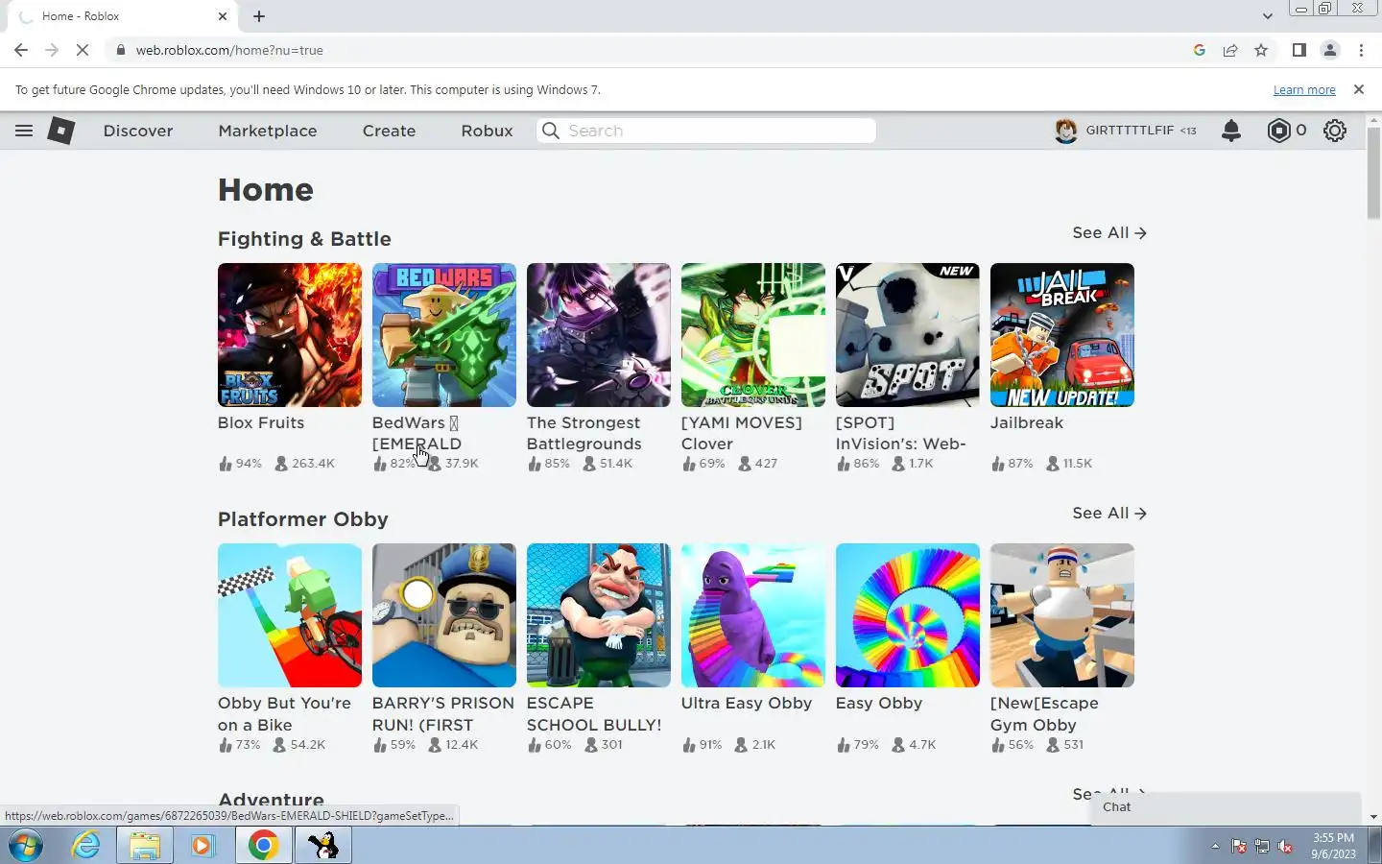Click the Learn more link
Image resolution: width=1382 pixels, height=864 pixels.
(1304, 90)
